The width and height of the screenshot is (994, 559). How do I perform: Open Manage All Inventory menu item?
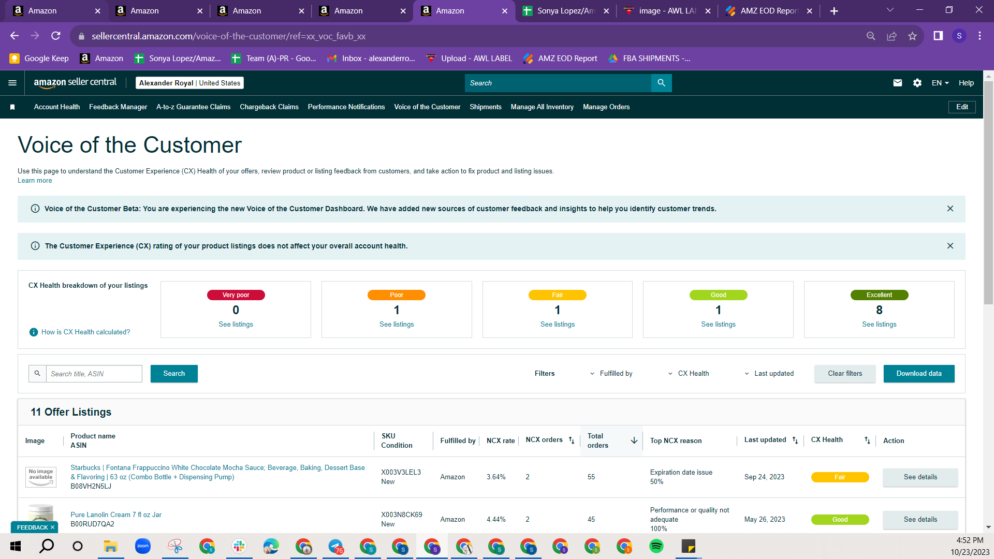click(x=542, y=107)
